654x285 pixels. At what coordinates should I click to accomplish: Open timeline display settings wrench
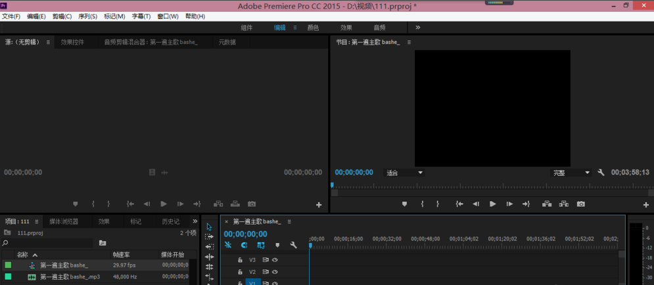[x=293, y=245]
